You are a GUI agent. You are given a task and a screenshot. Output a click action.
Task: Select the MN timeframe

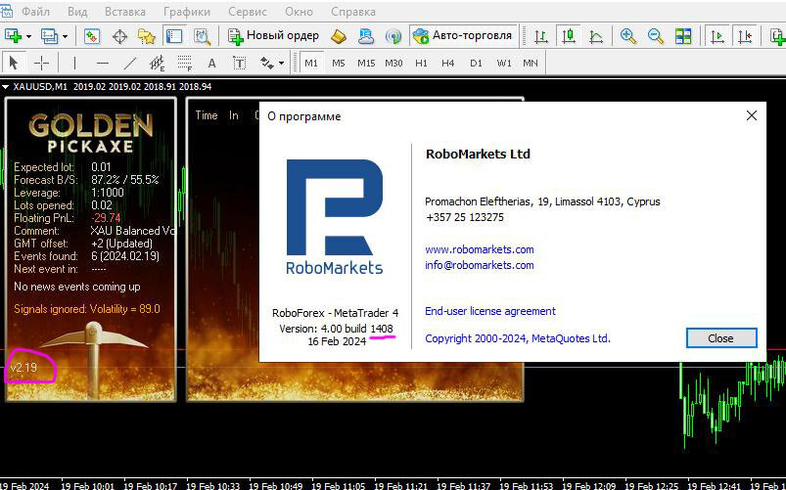531,64
